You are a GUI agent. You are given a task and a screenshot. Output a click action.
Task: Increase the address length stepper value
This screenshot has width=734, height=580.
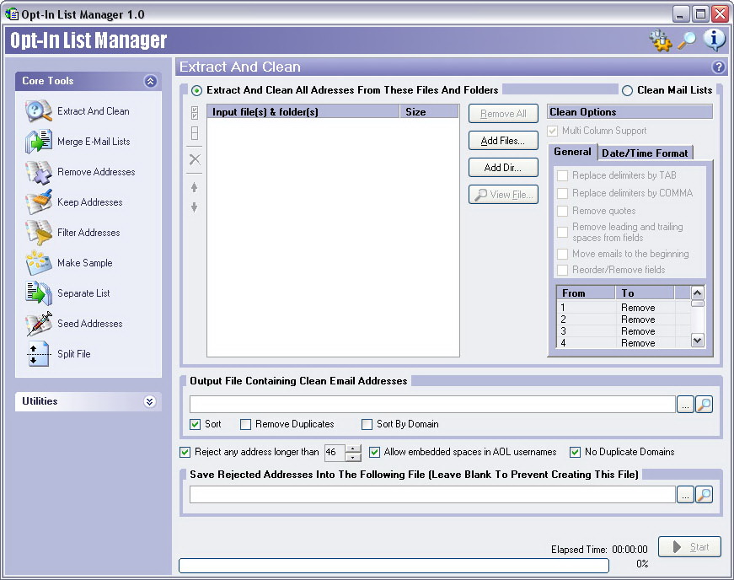(x=353, y=448)
